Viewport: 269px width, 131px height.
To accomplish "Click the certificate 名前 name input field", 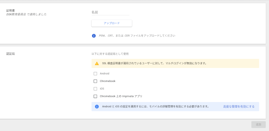I will 110,12.
